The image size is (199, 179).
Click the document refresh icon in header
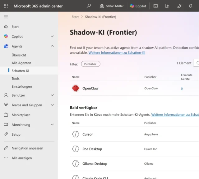167,6
